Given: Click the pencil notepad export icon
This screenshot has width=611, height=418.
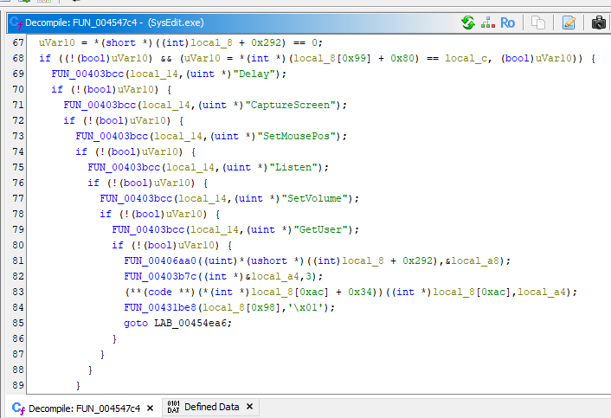Looking at the screenshot, I should pos(569,23).
